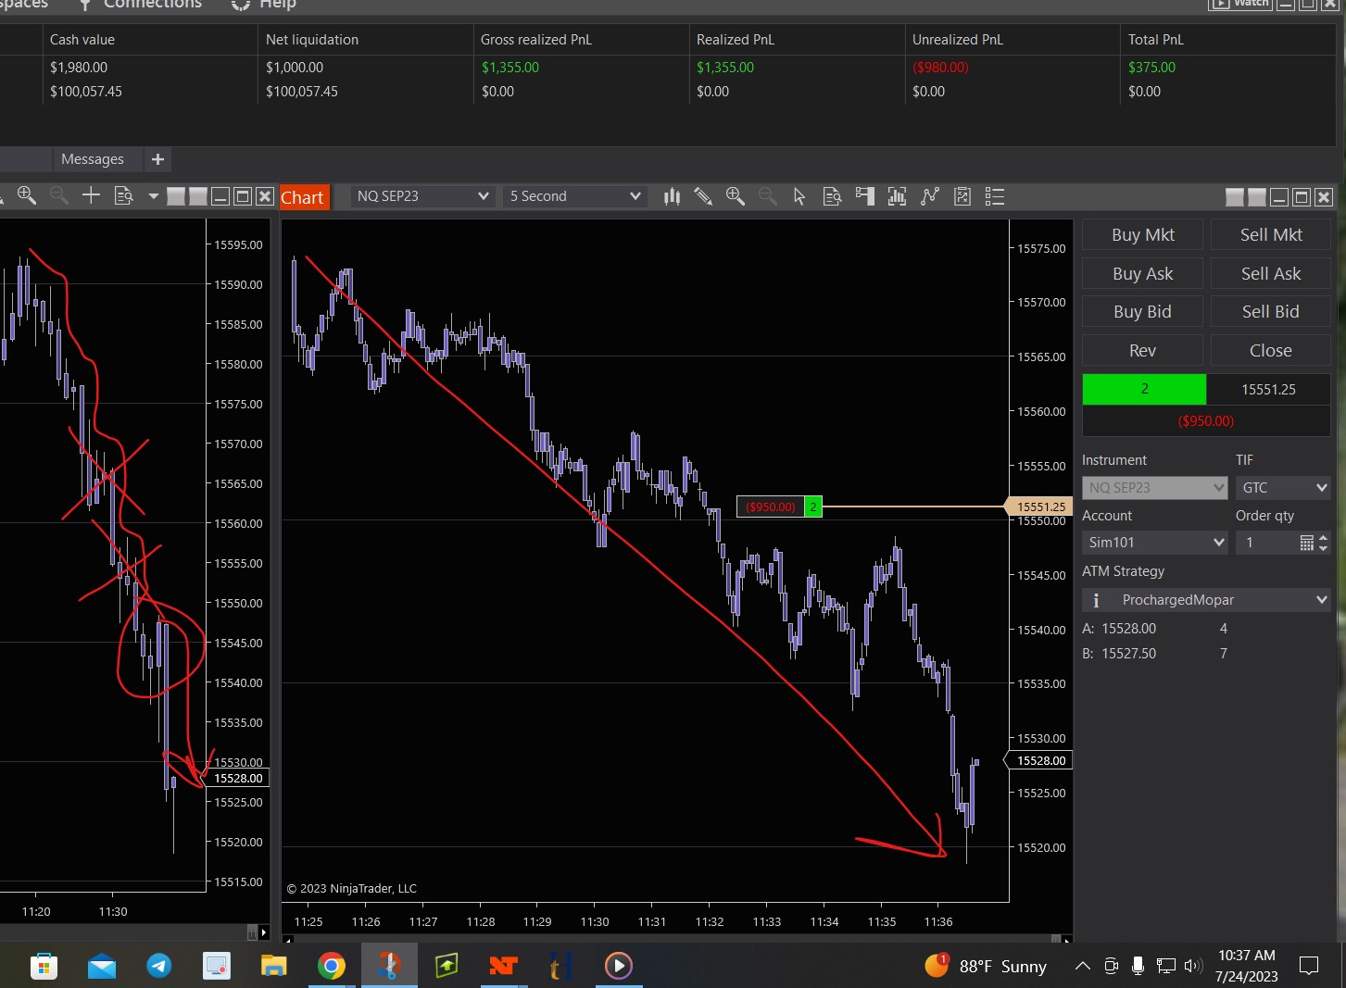Add a new tab with the plus button
Viewport: 1346px width, 988px height.
tap(157, 159)
